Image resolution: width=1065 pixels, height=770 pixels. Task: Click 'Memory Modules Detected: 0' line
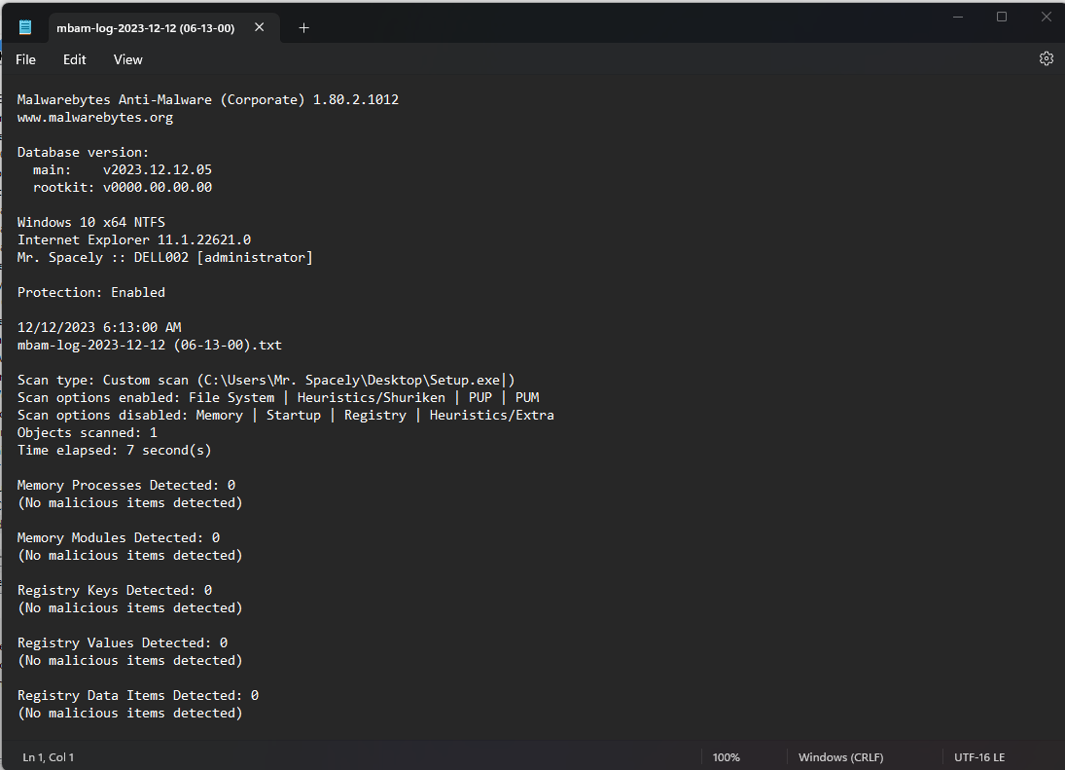tap(119, 538)
